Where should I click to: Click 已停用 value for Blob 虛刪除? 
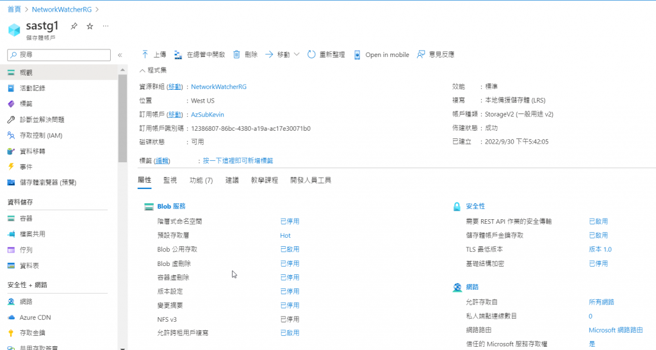point(290,263)
